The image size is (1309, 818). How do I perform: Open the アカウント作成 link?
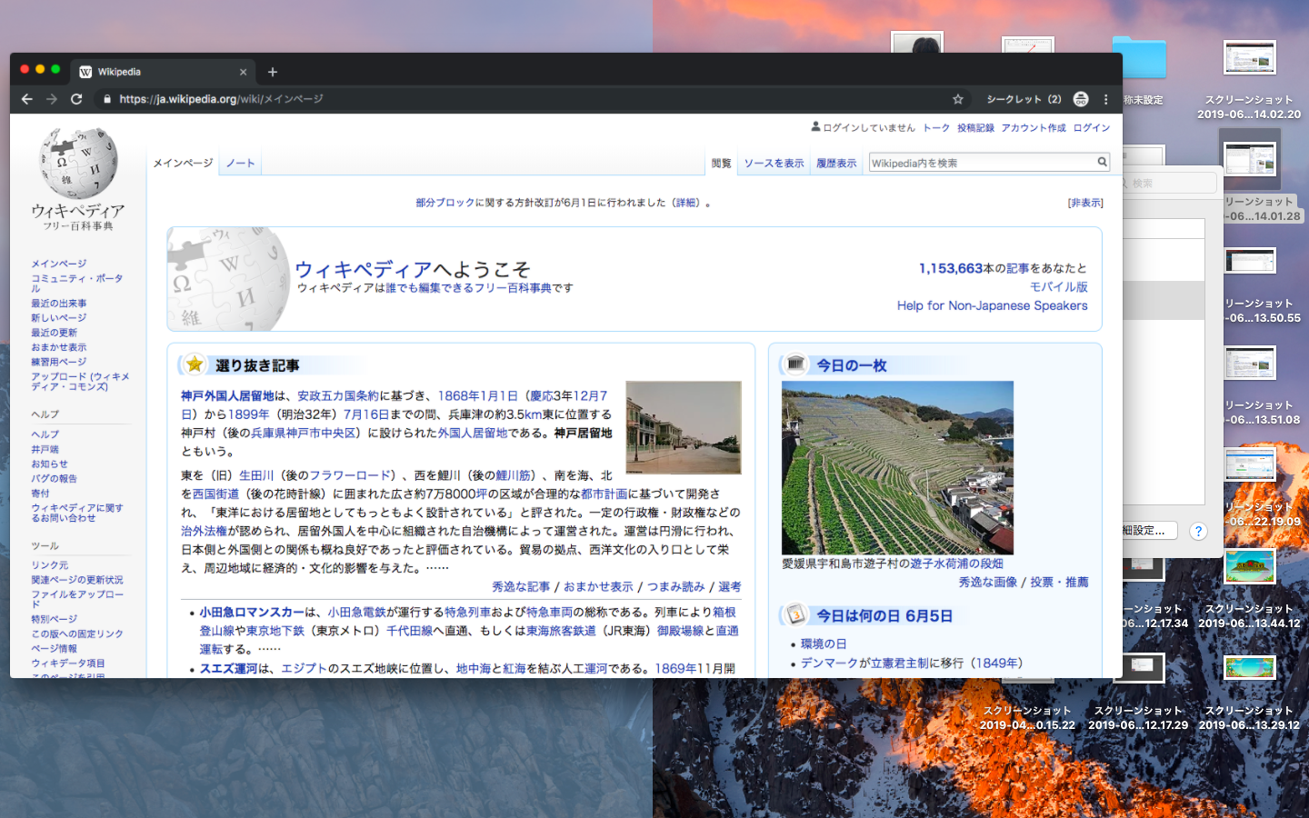pyautogui.click(x=1034, y=128)
